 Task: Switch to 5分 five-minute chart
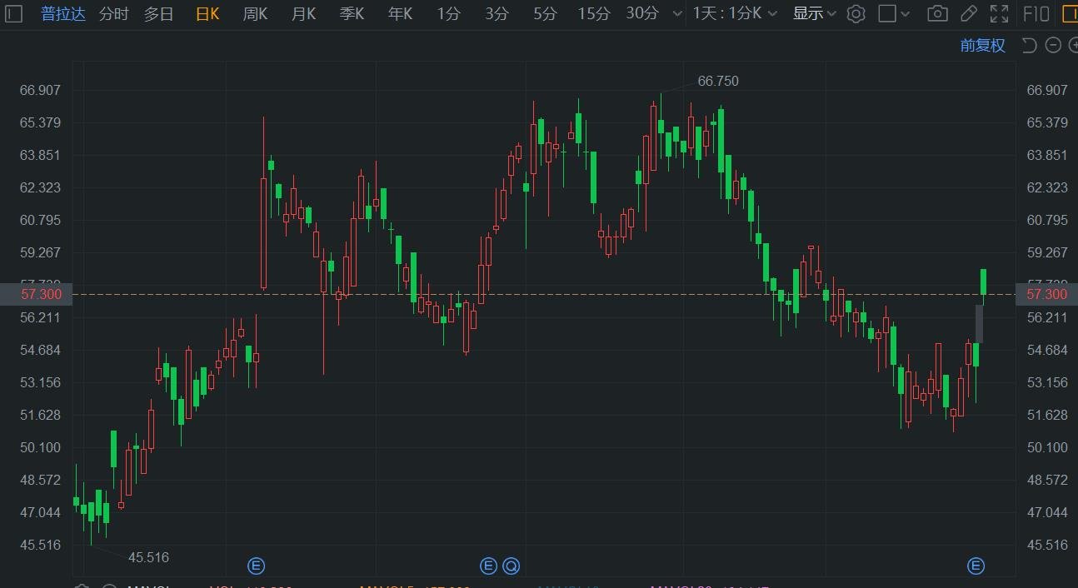[x=545, y=13]
